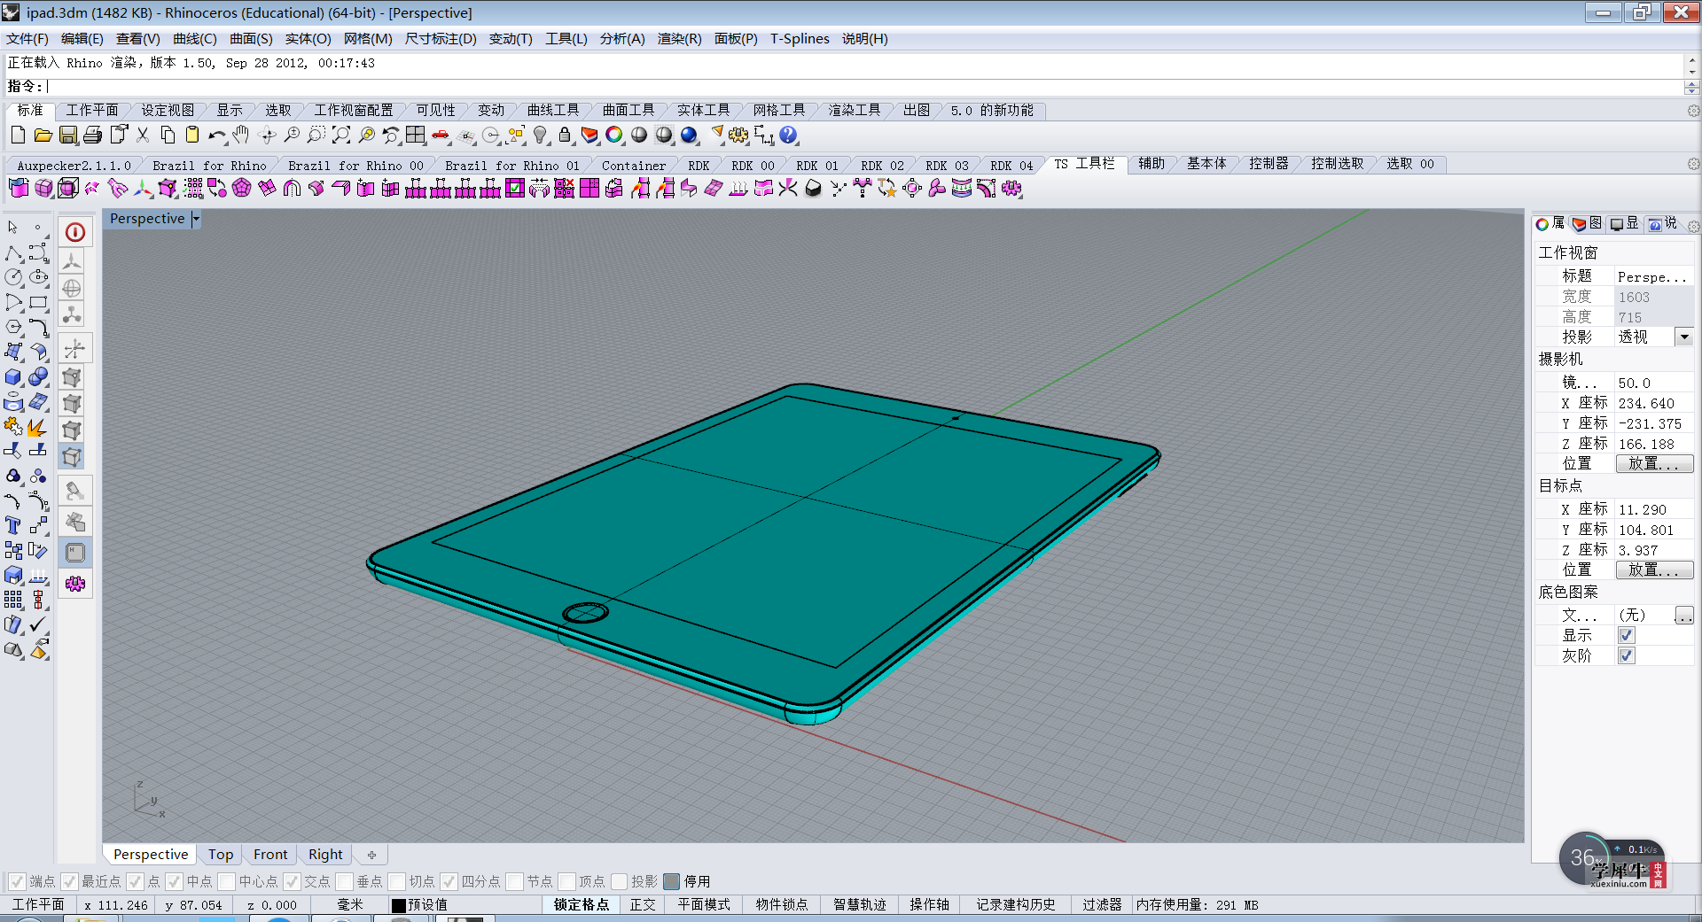
Task: Open the Perspective viewport title dropdown arrow
Action: coord(196,219)
